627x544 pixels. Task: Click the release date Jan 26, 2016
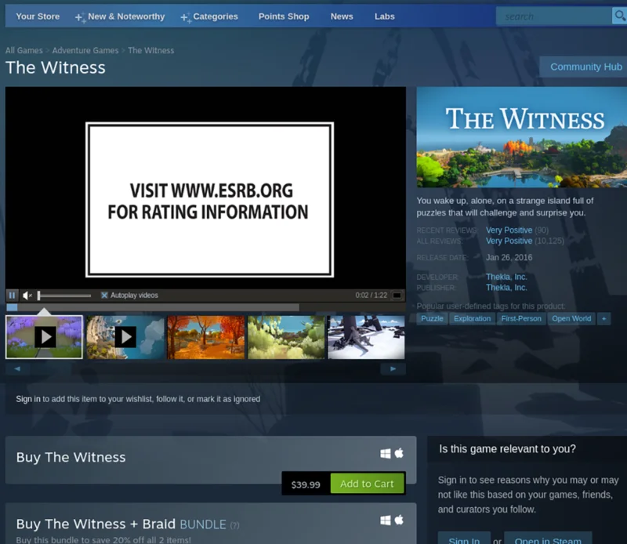tap(509, 257)
